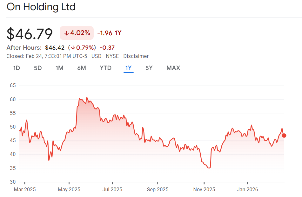Click the After Hours down arrow icon
The image size is (302, 197).
pos(73,48)
